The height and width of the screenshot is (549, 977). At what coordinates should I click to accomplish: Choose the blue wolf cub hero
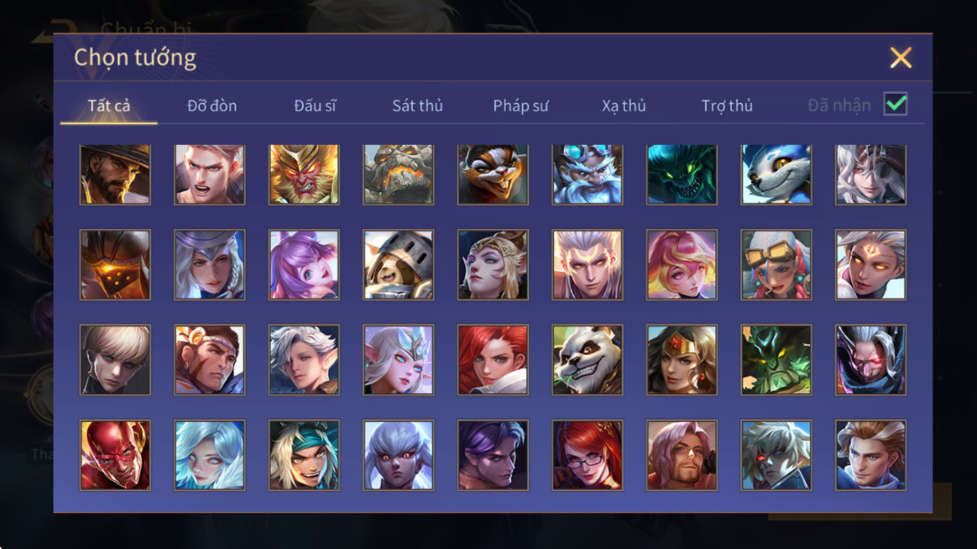coord(776,175)
